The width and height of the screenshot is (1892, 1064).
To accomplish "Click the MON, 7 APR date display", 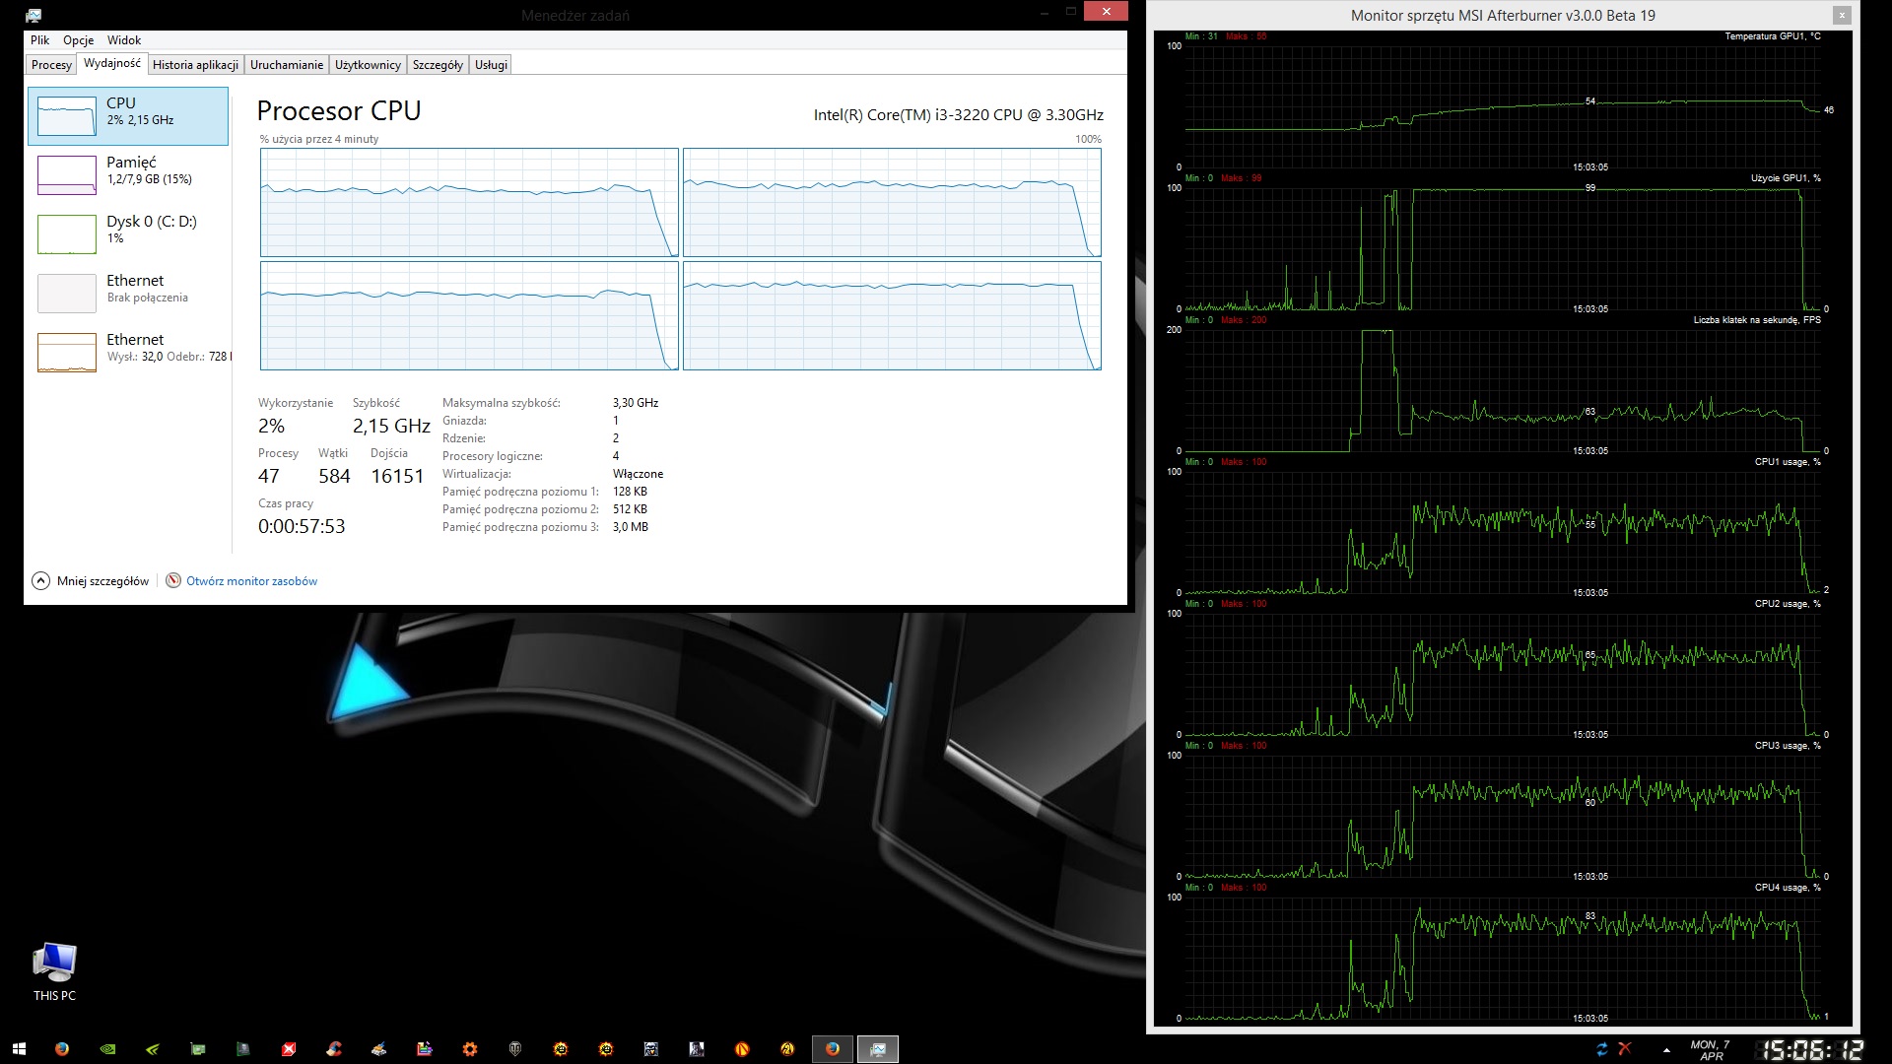I will (1711, 1050).
